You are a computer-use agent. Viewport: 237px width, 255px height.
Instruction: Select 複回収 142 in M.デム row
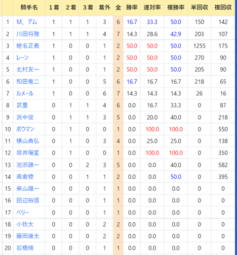pyautogui.click(x=223, y=22)
